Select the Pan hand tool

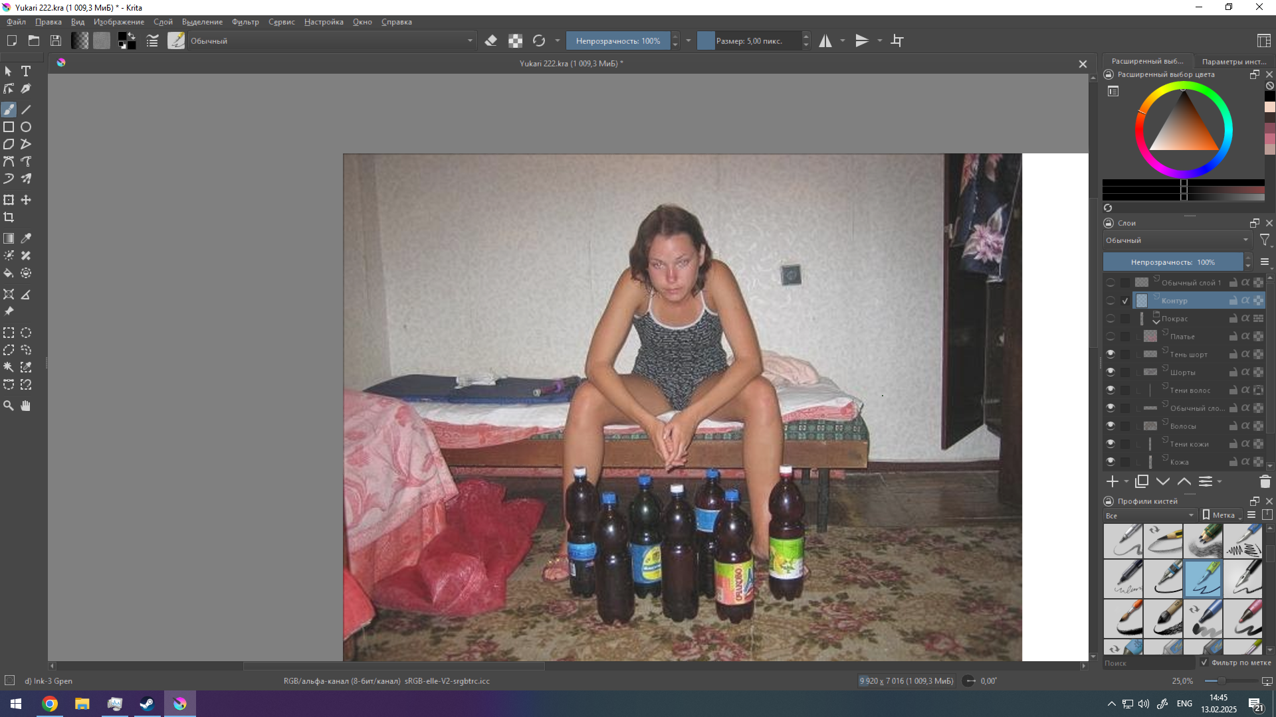click(x=26, y=406)
